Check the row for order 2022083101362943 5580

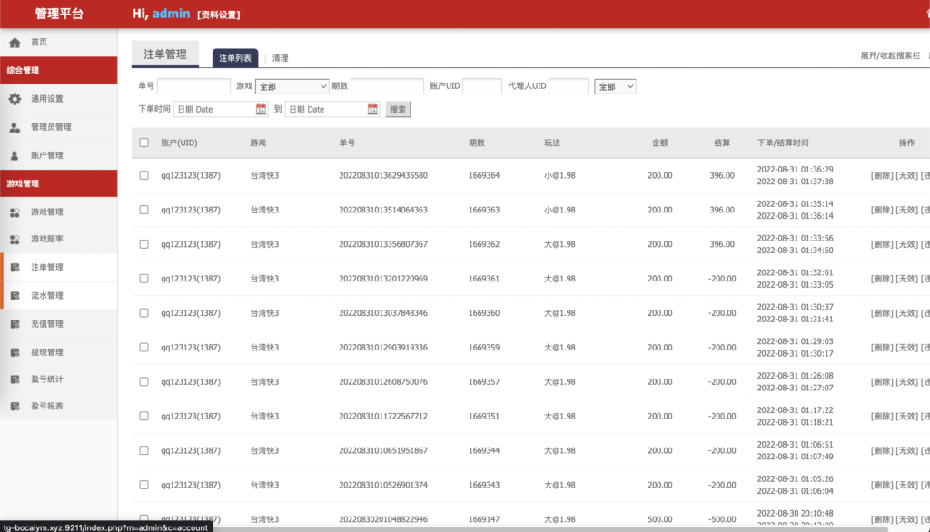(x=144, y=175)
